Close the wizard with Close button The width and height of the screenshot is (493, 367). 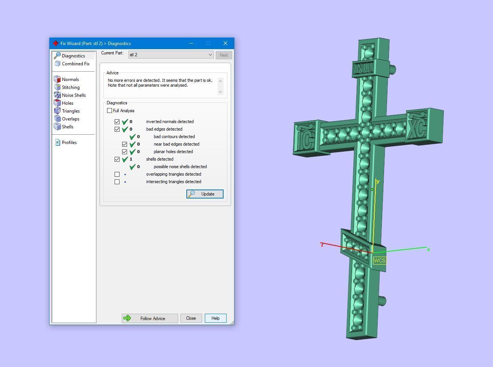point(191,318)
